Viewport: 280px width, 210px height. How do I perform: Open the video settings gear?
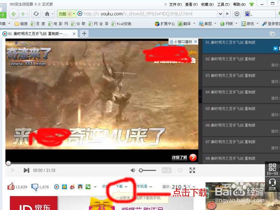coord(180,170)
